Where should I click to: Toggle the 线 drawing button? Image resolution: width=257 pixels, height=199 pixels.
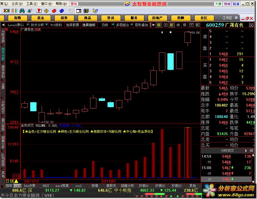click(x=178, y=25)
